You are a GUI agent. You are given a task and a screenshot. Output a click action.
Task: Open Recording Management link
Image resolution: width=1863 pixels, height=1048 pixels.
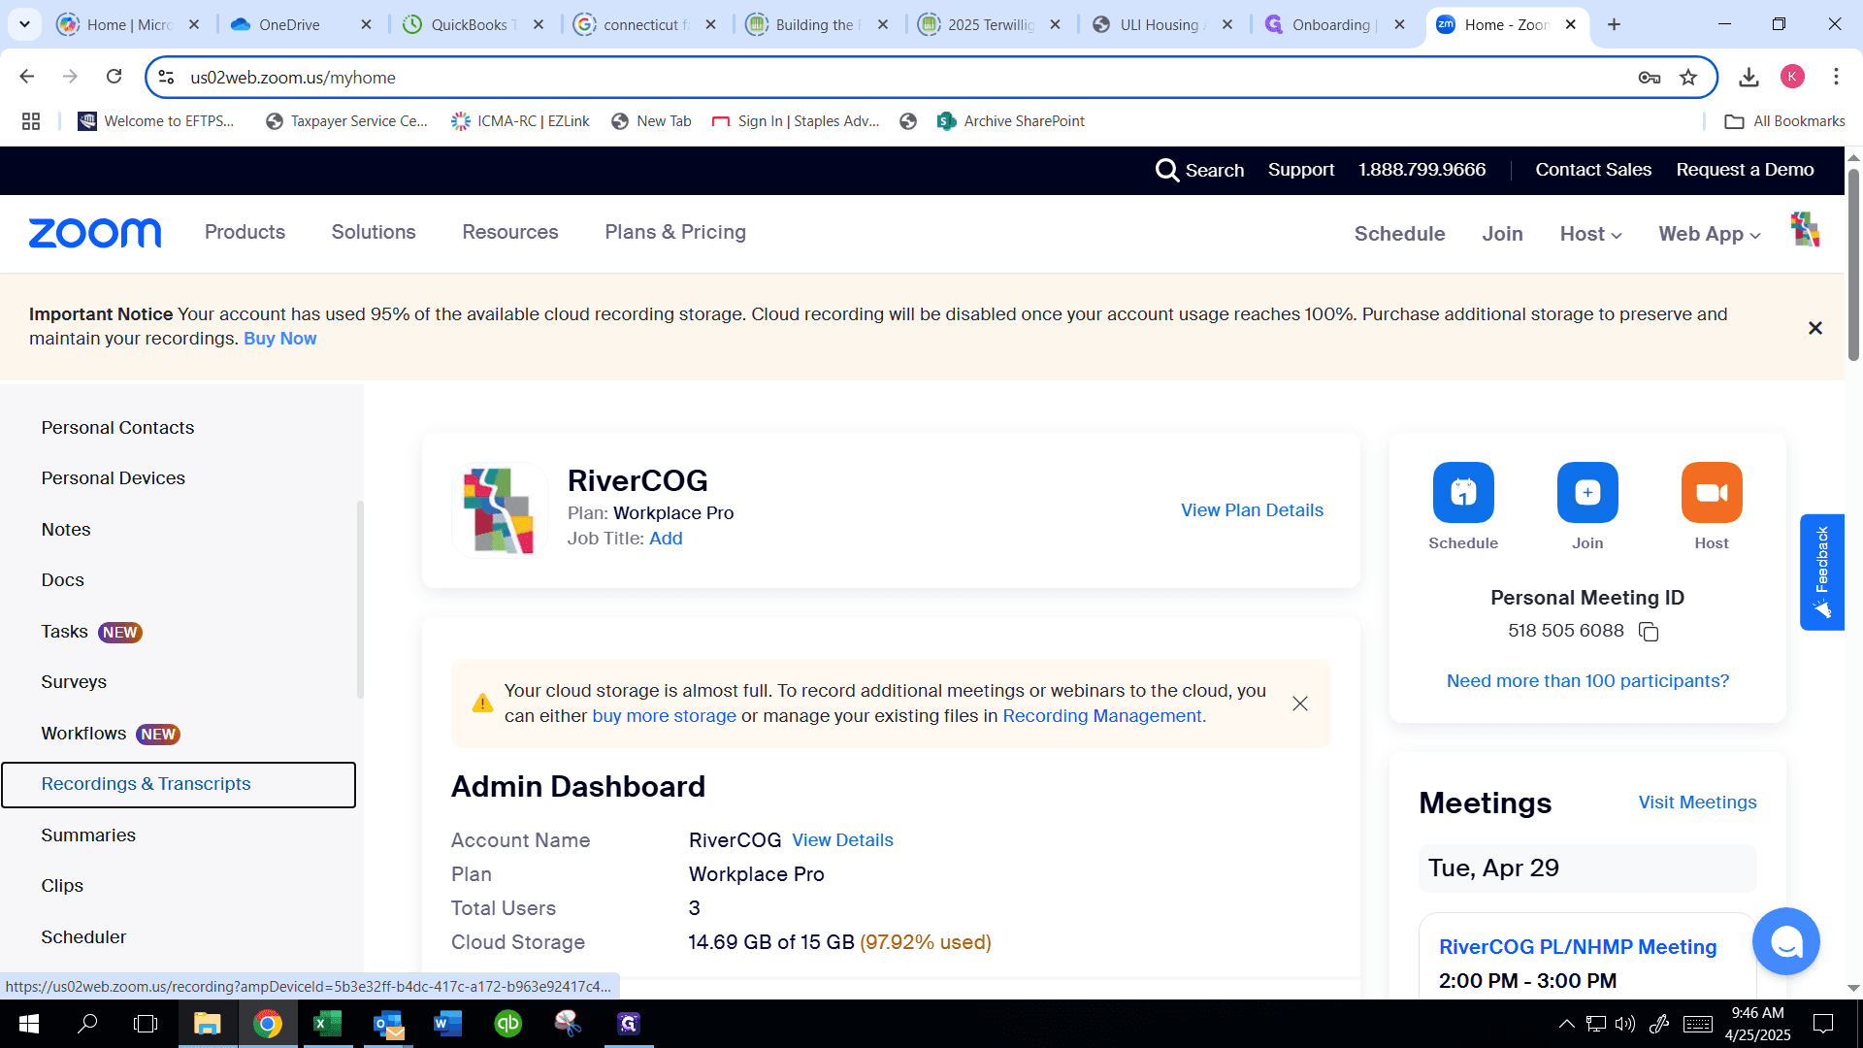pos(1104,716)
